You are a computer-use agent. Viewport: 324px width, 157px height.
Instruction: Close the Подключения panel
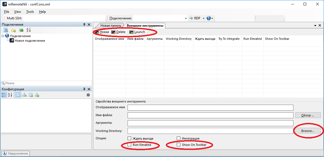89,25
